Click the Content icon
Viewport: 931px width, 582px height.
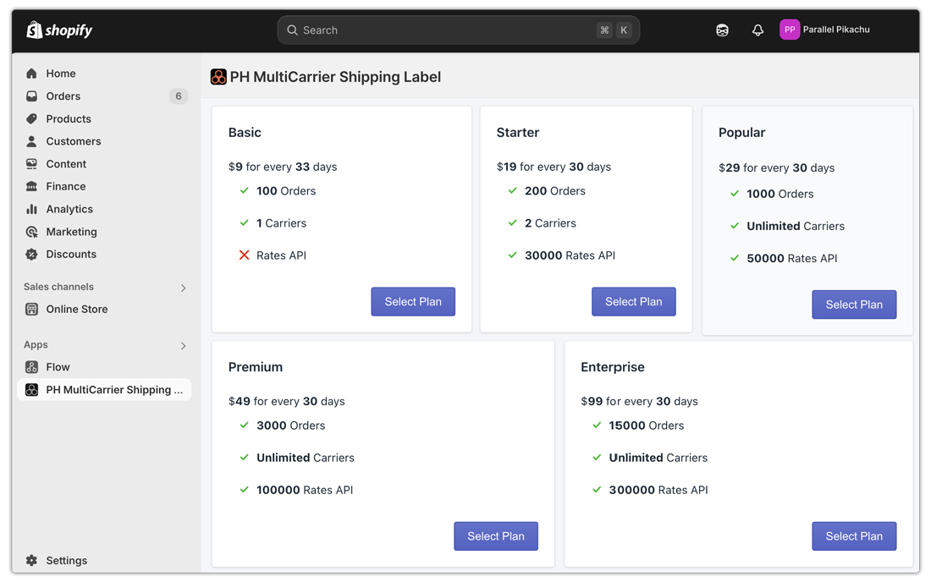pos(31,164)
